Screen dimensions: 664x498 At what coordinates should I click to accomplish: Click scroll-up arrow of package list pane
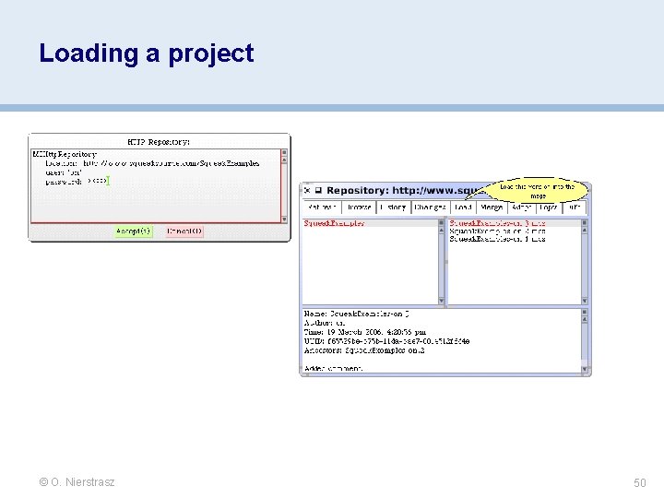(x=441, y=230)
